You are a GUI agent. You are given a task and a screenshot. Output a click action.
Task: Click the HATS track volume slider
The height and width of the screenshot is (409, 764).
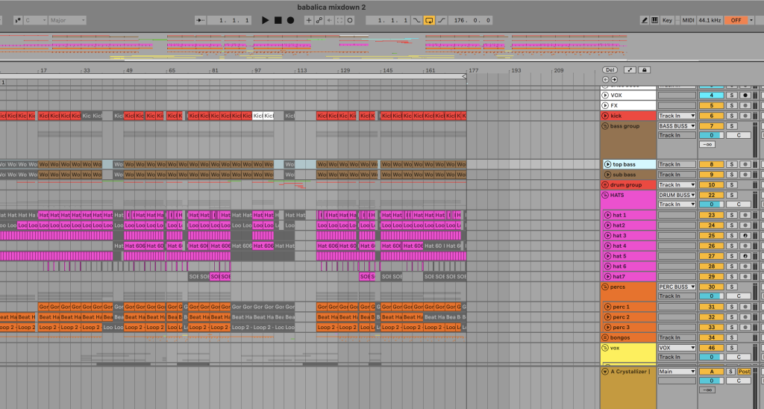pos(711,204)
